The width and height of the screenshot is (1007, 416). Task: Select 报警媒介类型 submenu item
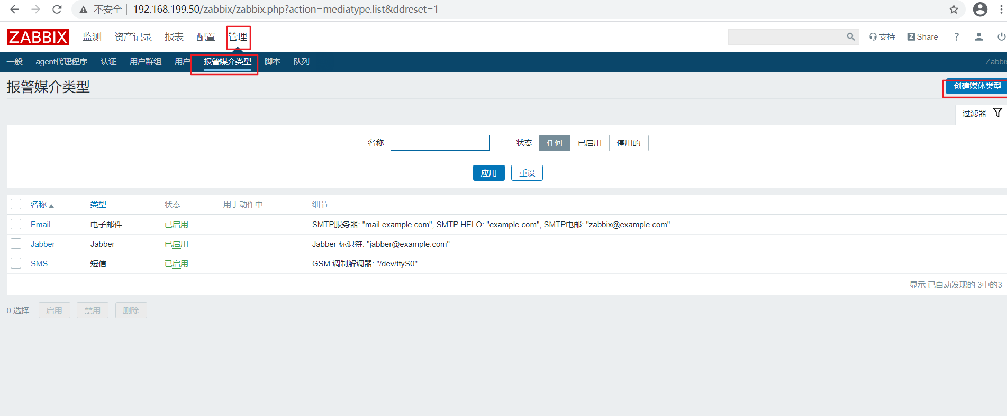coord(228,62)
